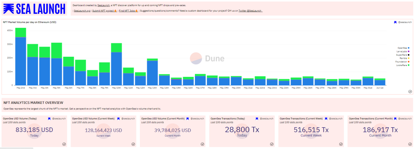This screenshot has width=414, height=149.
Task: Click @sealaunch on the OpenSea USD Volume (Current Week) card
Action: point(128,119)
